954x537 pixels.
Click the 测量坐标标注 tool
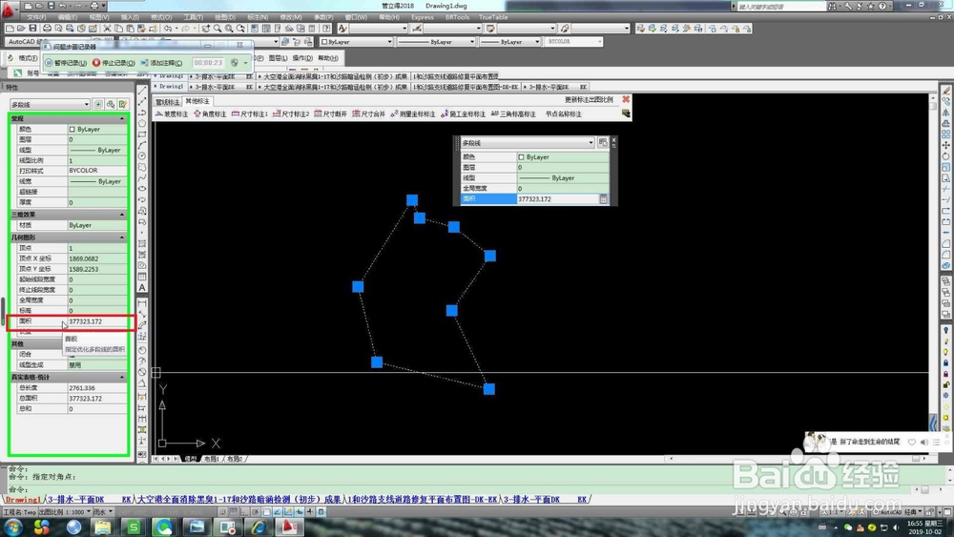point(413,114)
